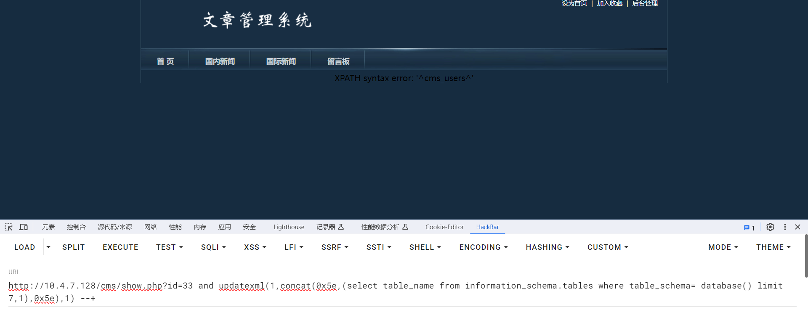The image size is (808, 315).
Task: Open the 应用 tab
Action: [225, 227]
